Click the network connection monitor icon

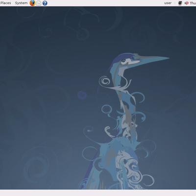tap(180, 3)
